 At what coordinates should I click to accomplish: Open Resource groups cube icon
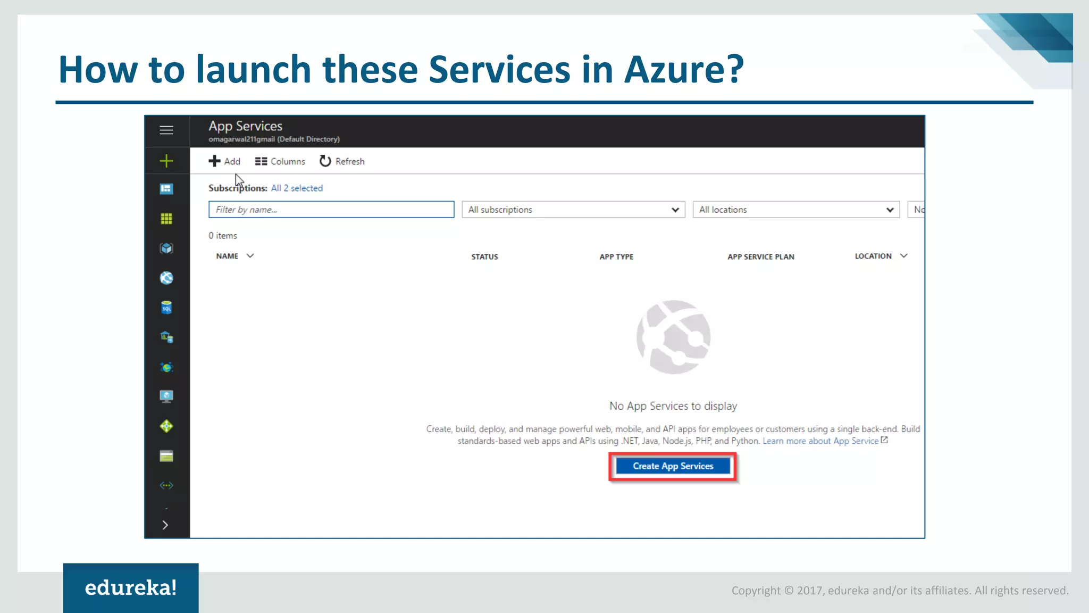166,248
